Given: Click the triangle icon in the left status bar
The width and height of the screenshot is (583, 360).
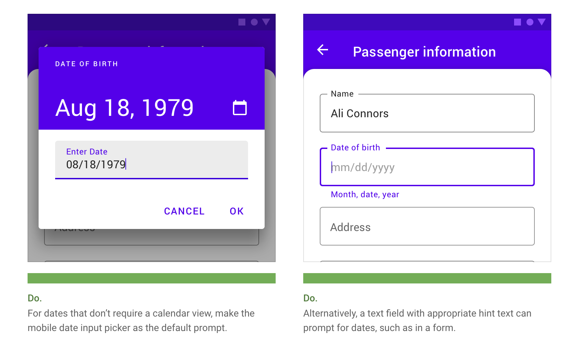Looking at the screenshot, I should point(266,22).
